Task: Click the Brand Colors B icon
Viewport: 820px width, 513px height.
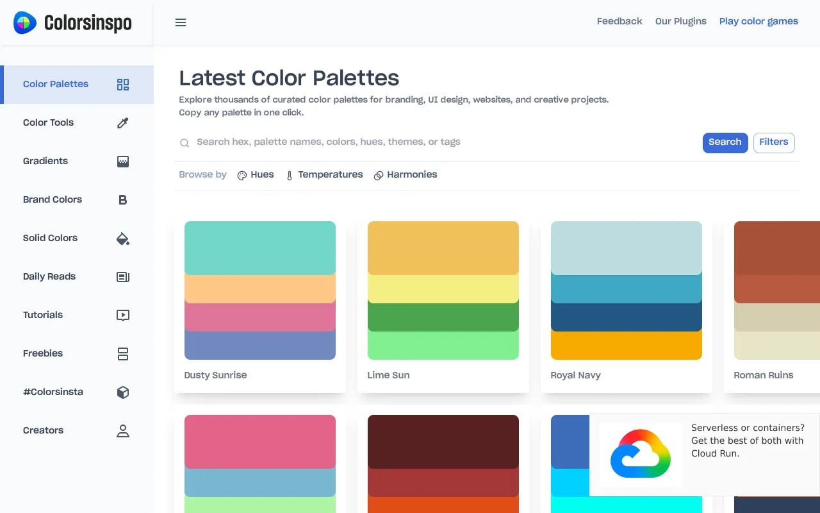Action: point(123,200)
